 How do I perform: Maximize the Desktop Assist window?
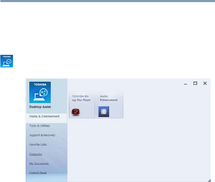(x=195, y=83)
